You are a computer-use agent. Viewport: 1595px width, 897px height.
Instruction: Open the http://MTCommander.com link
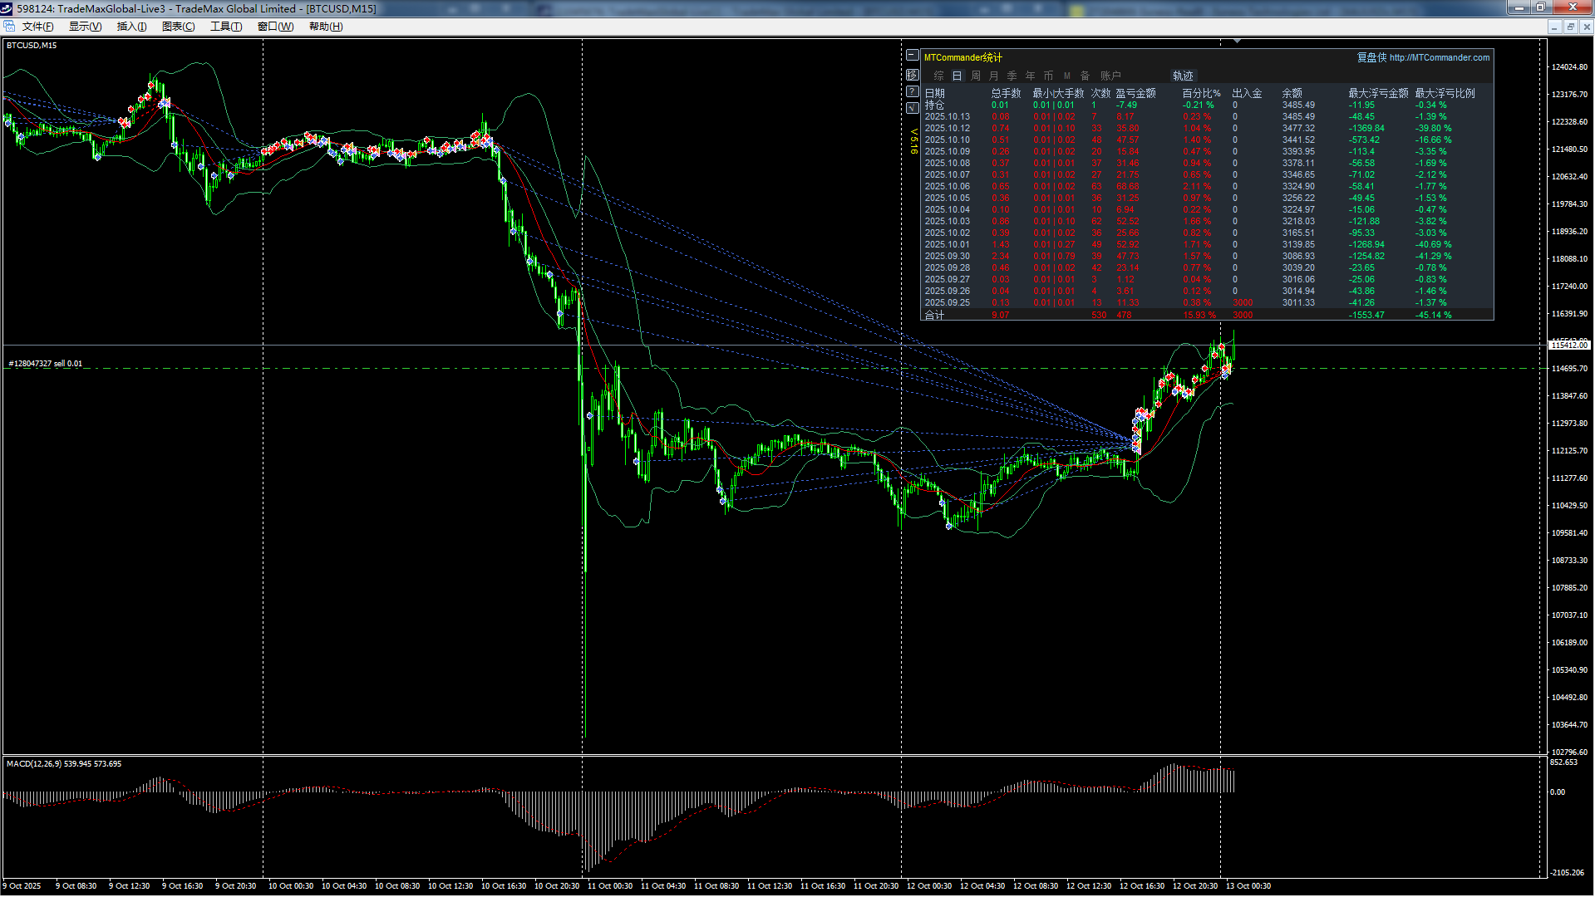[x=1440, y=57]
